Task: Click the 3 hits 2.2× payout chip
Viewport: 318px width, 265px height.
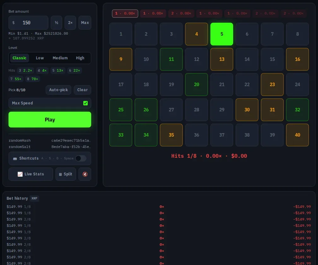Action: point(26,70)
